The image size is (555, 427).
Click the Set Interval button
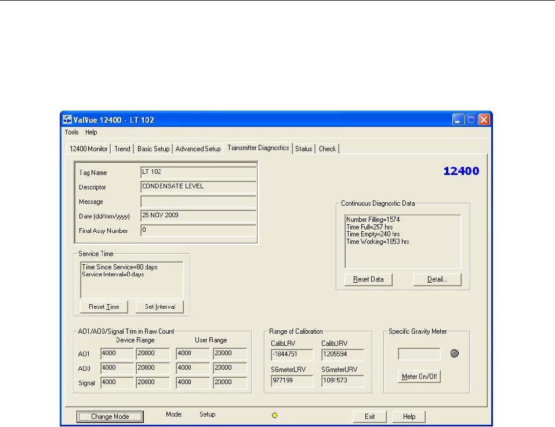point(160,306)
